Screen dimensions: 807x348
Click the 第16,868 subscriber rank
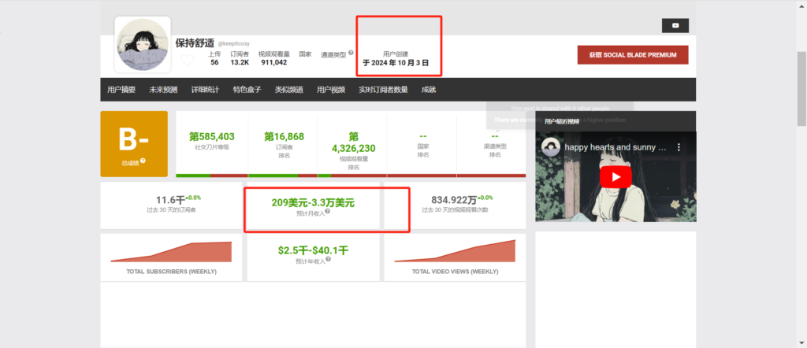284,137
